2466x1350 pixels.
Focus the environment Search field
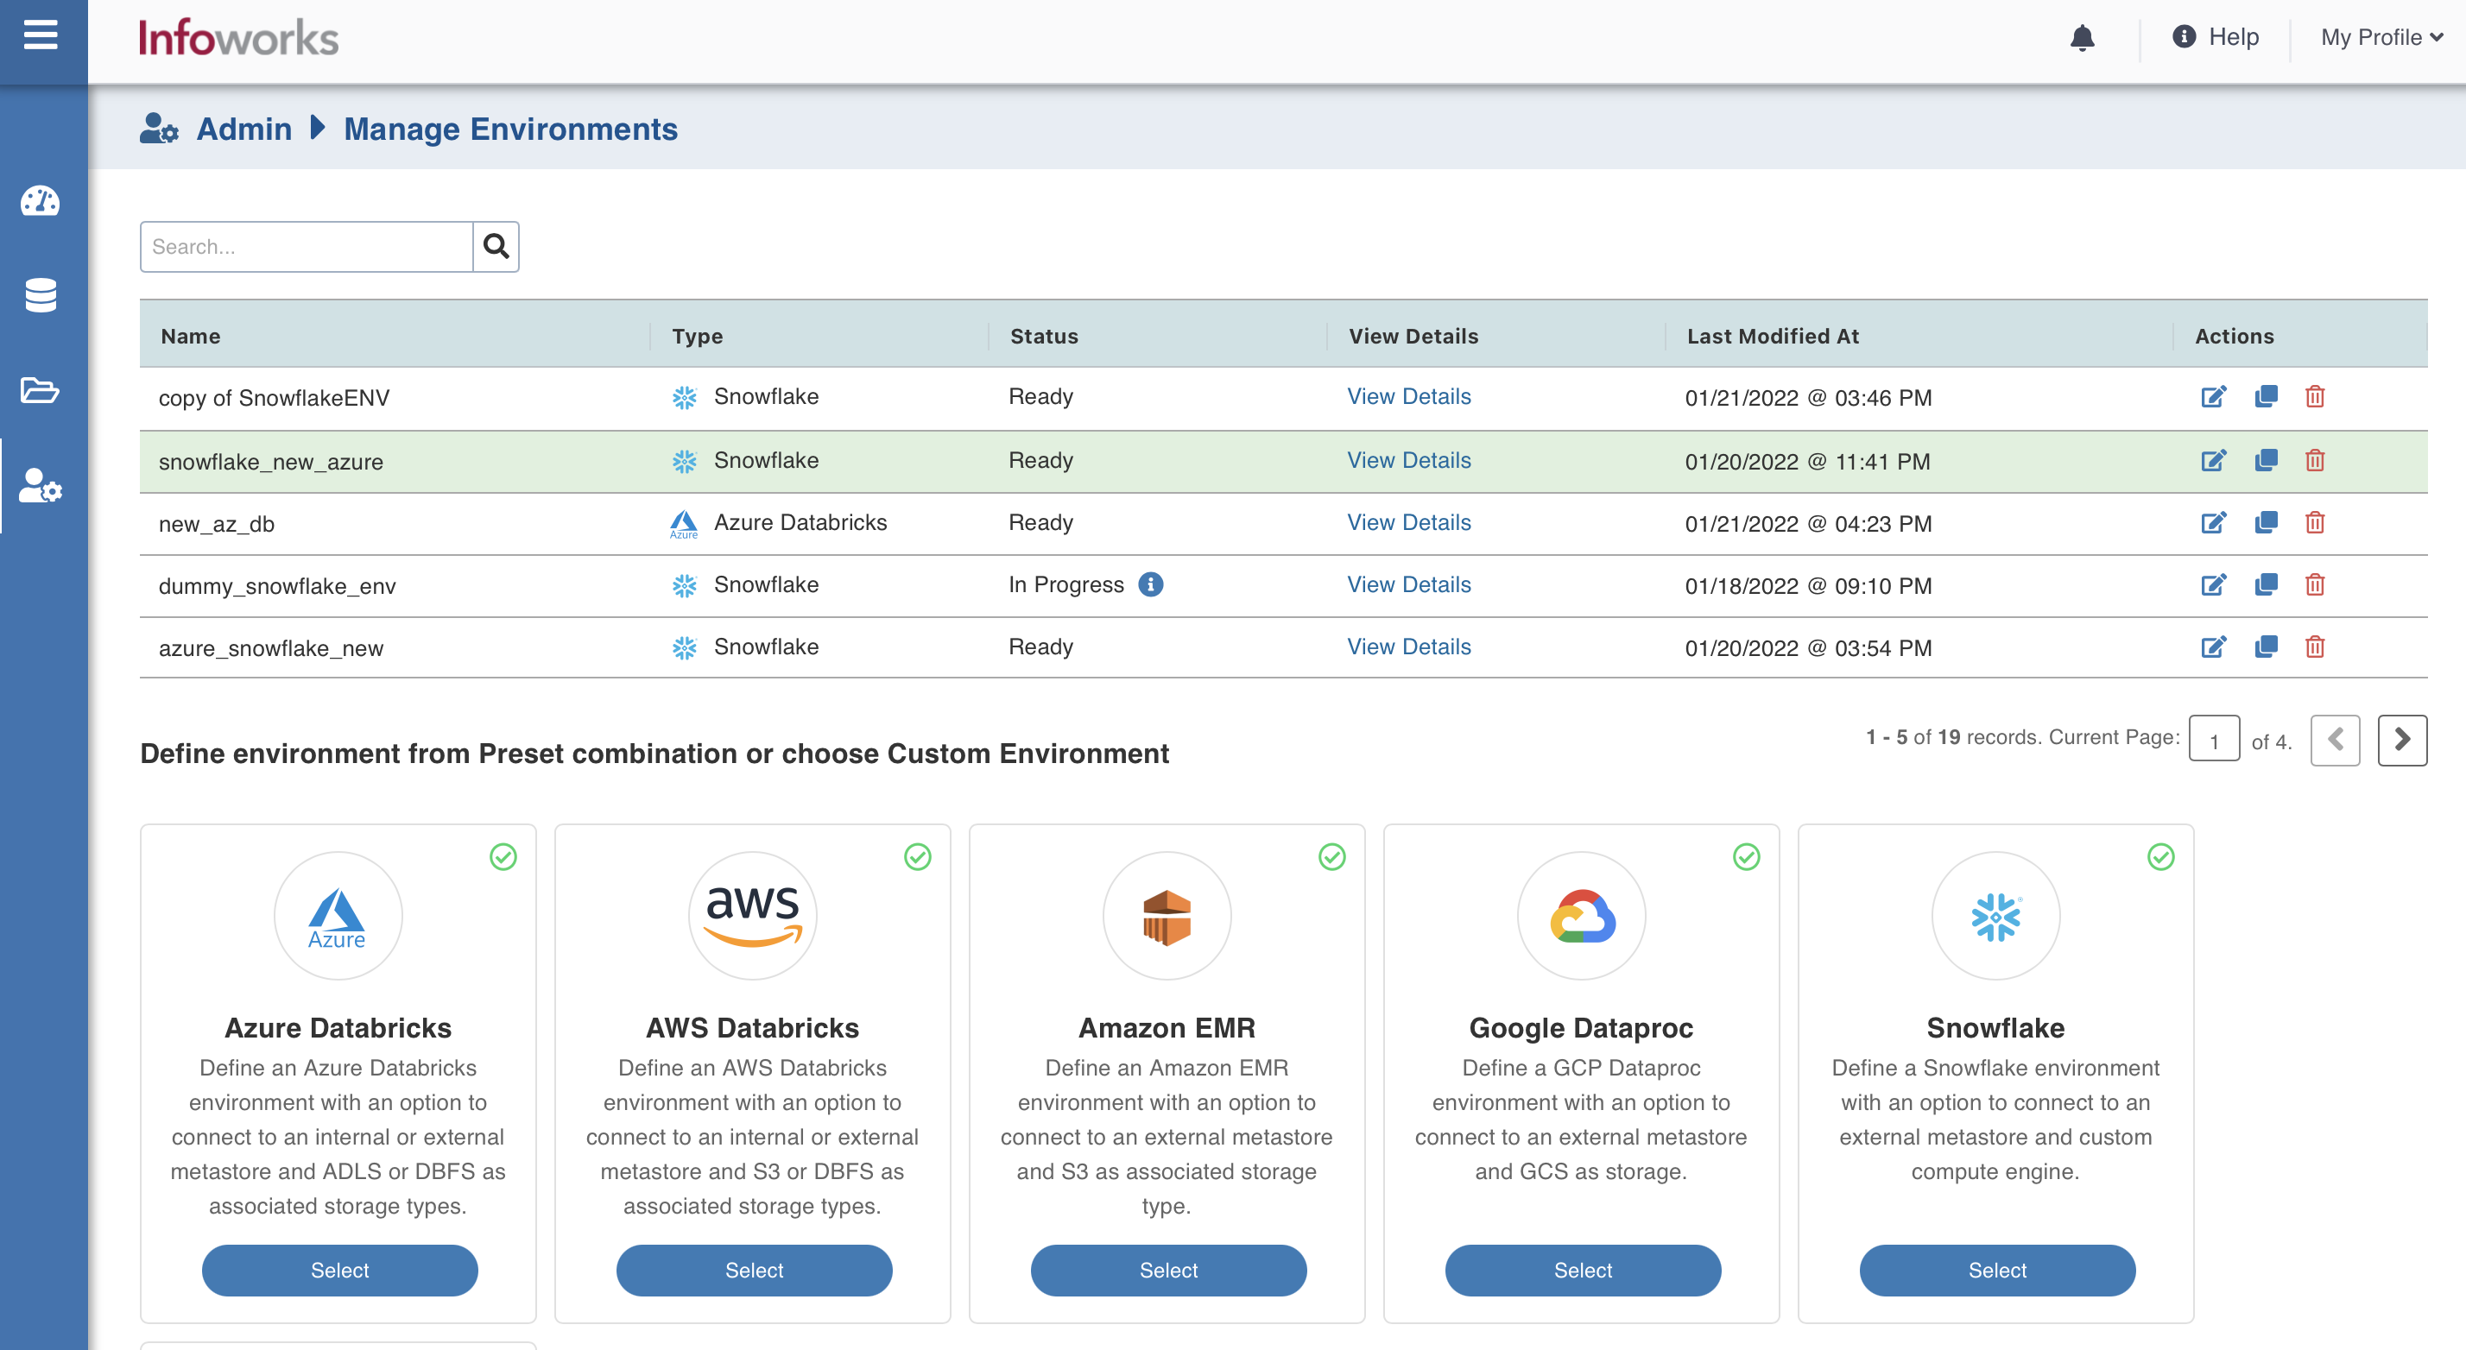[x=307, y=247]
